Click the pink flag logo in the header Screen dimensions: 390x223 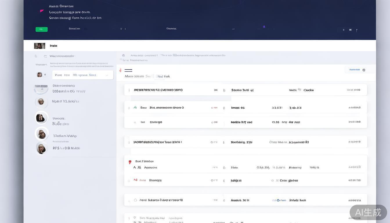click(x=42, y=11)
